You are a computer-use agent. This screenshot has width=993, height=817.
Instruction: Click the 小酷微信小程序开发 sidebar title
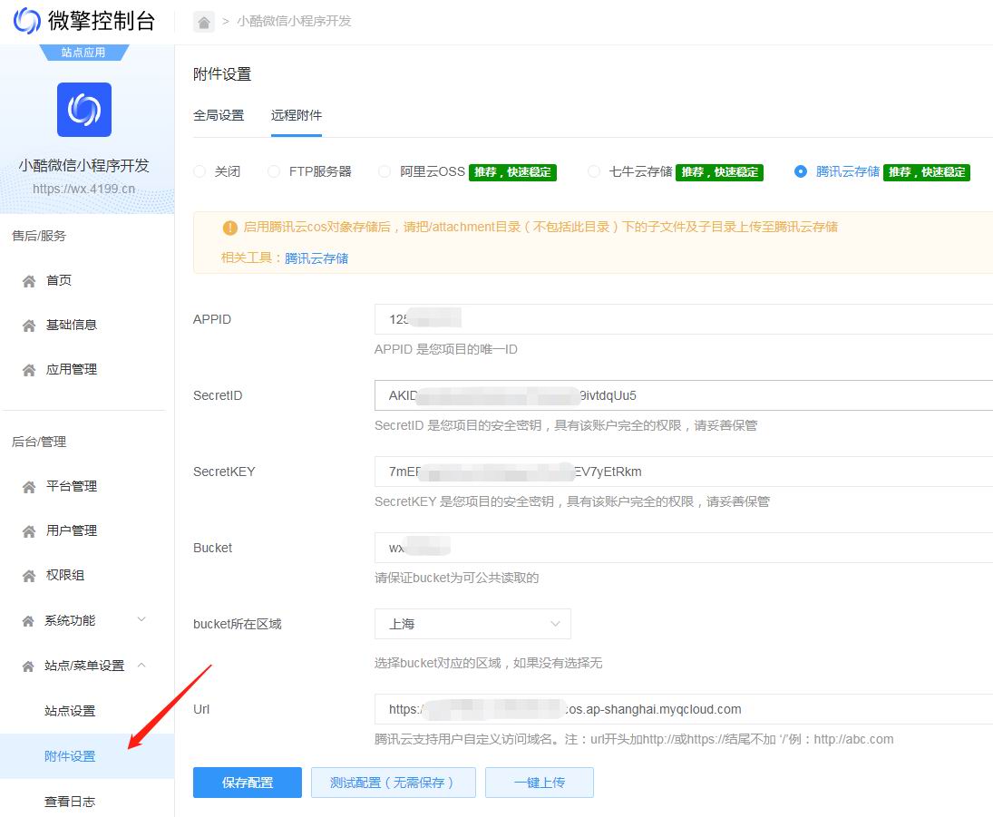pyautogui.click(x=83, y=165)
